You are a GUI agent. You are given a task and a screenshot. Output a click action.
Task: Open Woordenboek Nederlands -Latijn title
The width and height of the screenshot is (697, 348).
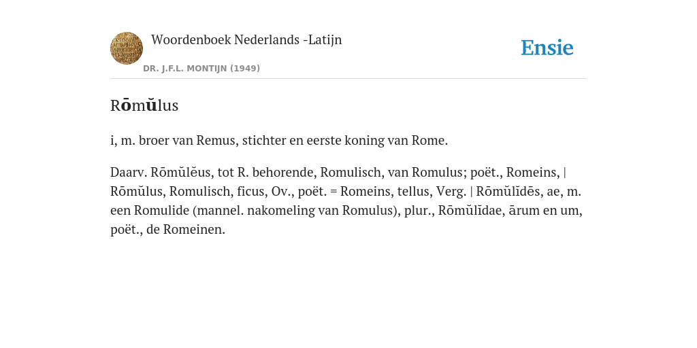click(246, 39)
